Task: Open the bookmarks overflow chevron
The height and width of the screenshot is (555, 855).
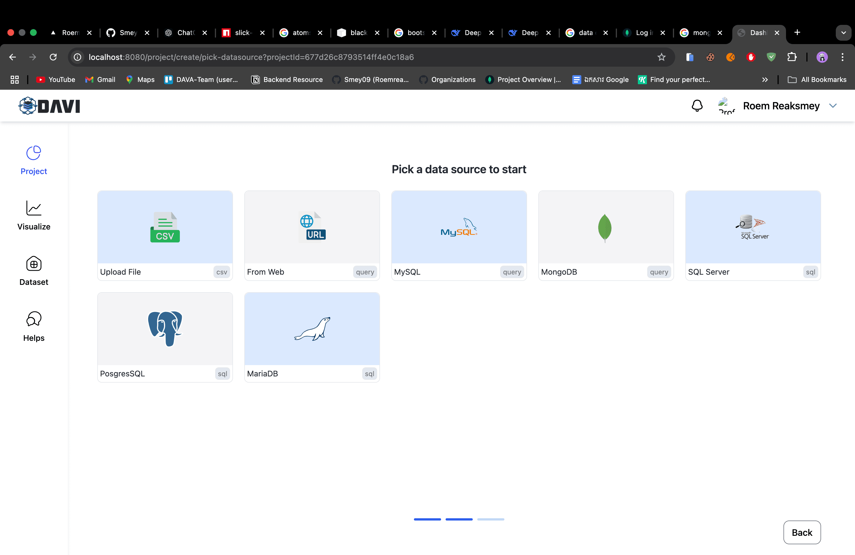Action: tap(765, 80)
